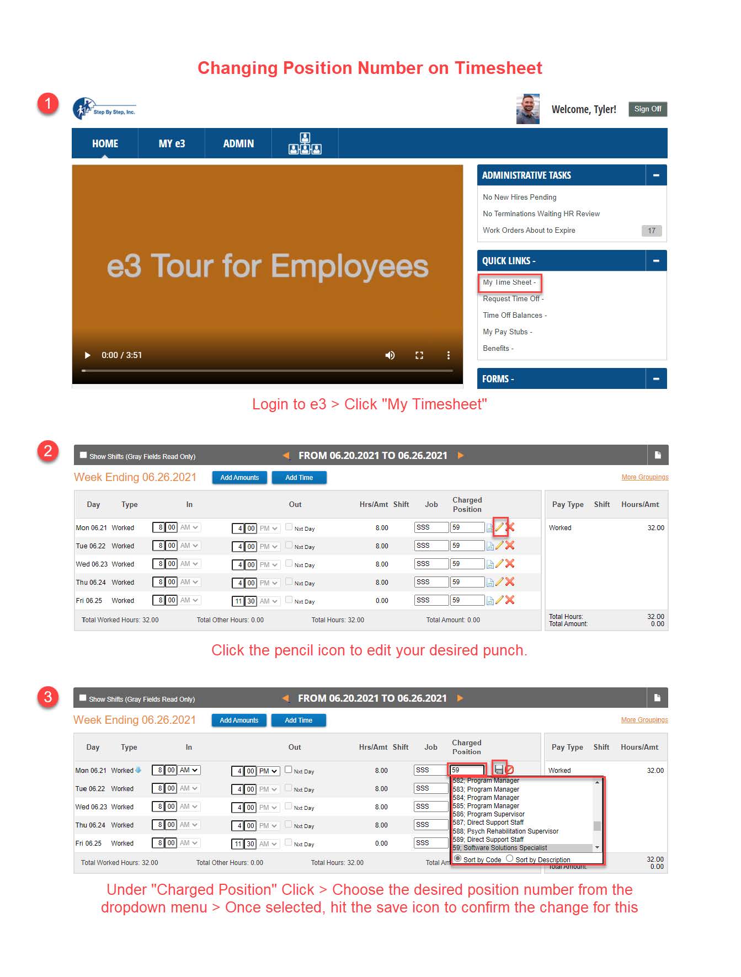Step 2: open Mon 06.21 In AM dropdown
741x977 pixels.
pos(190,527)
